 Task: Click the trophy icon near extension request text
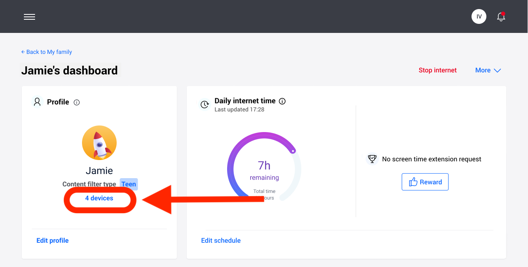coord(372,158)
